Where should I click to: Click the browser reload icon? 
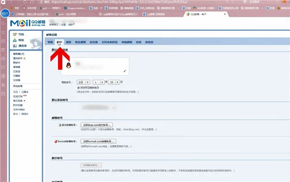point(25,2)
